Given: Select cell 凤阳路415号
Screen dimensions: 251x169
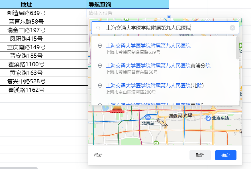Looking at the screenshot, I should coord(43,39).
